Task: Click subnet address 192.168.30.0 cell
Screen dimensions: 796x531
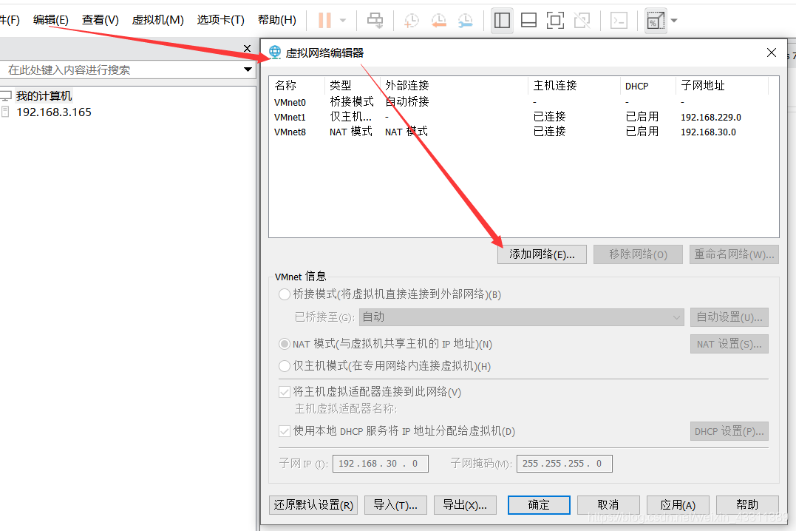Action: 708,132
